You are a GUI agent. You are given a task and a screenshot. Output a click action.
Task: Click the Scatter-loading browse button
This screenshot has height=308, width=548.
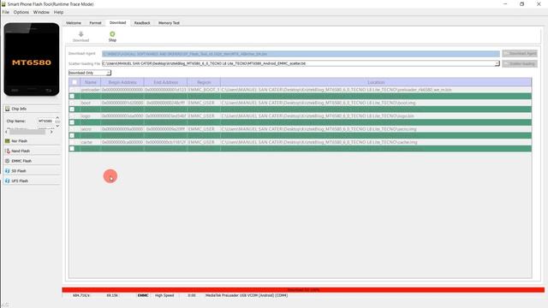point(520,63)
